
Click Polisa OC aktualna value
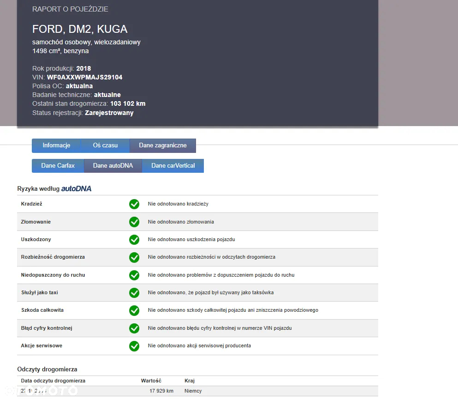click(79, 86)
